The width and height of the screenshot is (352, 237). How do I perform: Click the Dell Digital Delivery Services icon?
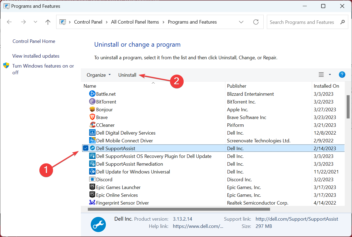(x=92, y=133)
